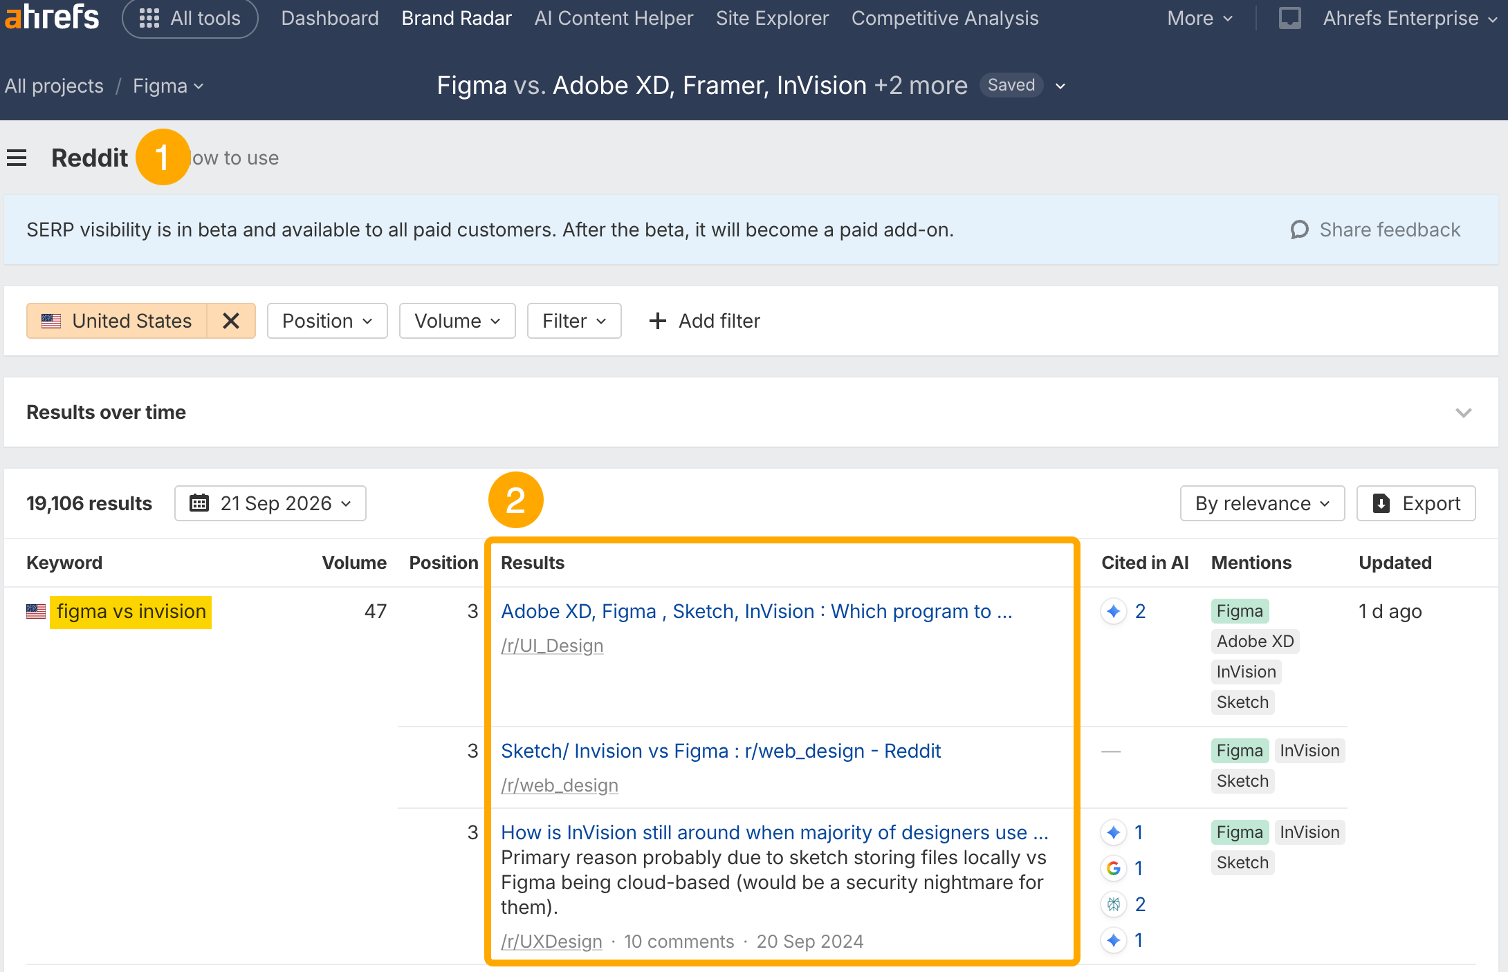Open the Filter dropdown
The height and width of the screenshot is (972, 1508).
click(574, 321)
